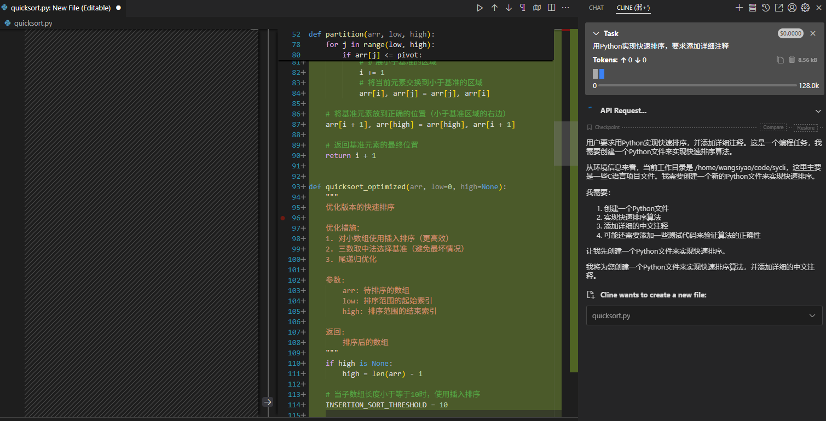The width and height of the screenshot is (826, 421).
Task: Toggle whitespace pilcrow icon in editor toolbar
Action: 523,8
